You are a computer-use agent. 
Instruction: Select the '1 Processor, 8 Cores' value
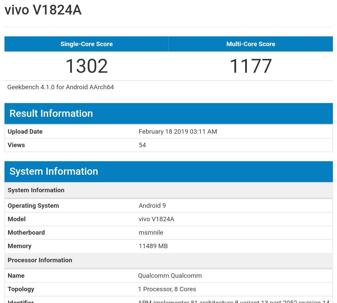coord(167,289)
